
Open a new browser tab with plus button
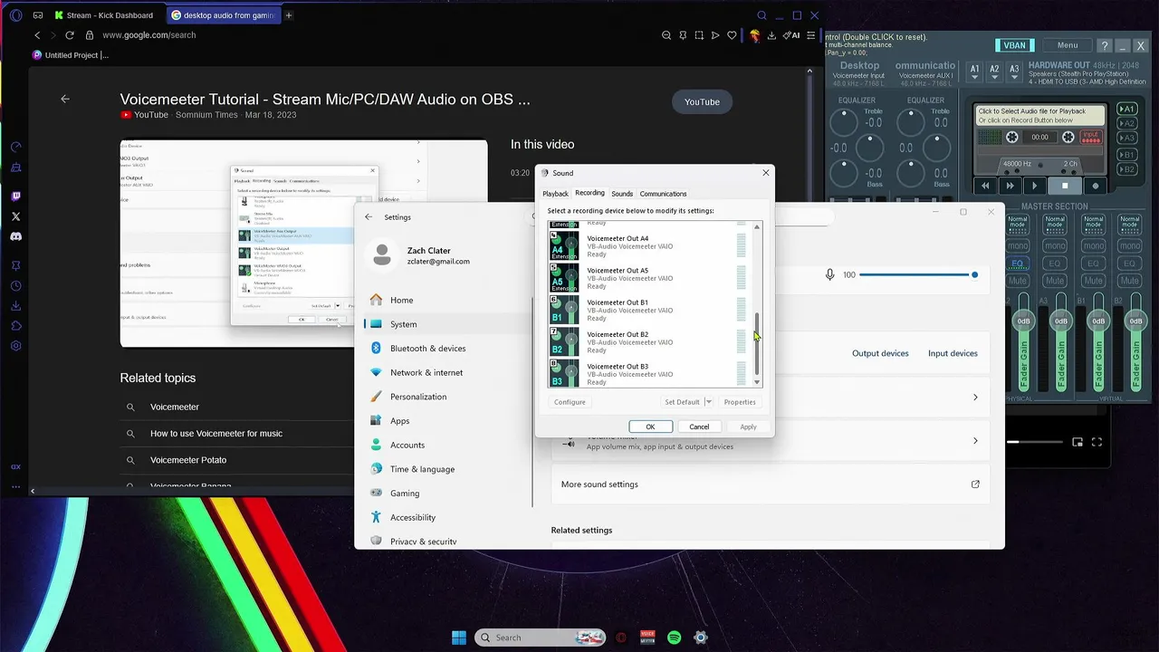click(x=289, y=15)
